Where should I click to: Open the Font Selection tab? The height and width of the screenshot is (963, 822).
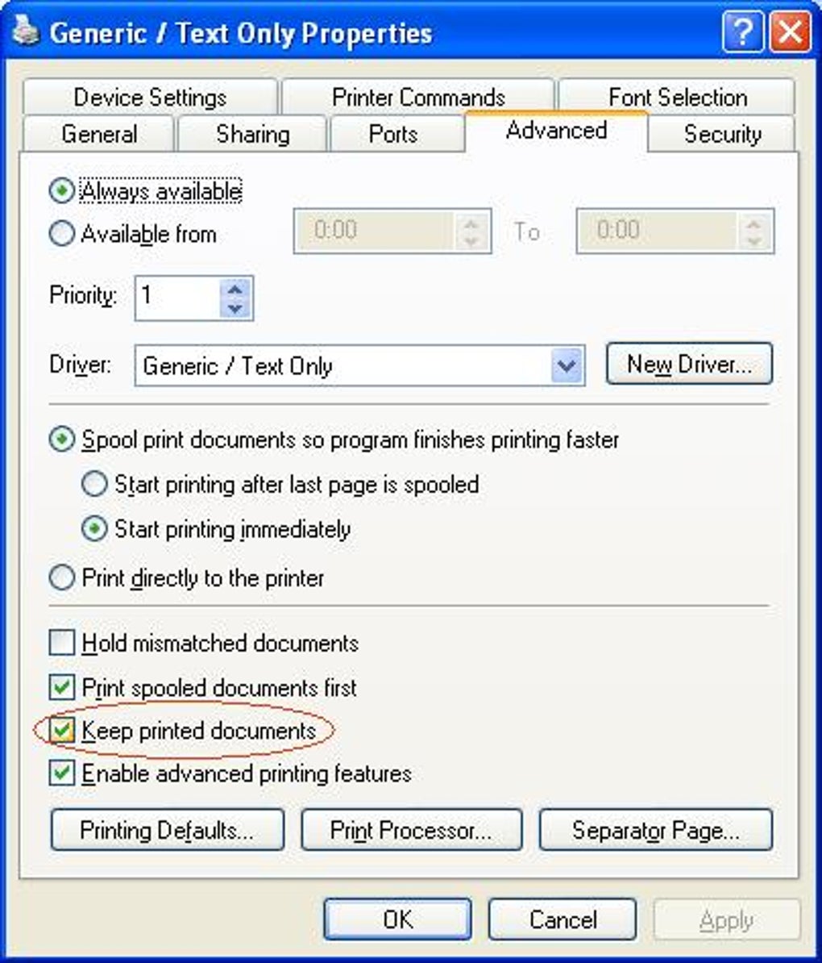[678, 97]
